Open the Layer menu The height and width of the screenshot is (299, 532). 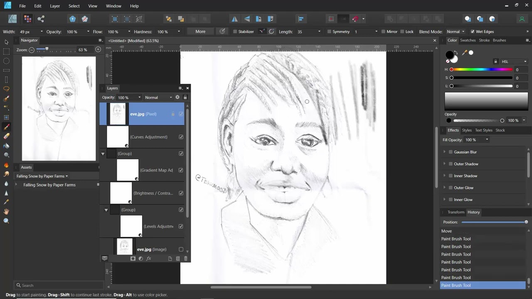click(55, 6)
